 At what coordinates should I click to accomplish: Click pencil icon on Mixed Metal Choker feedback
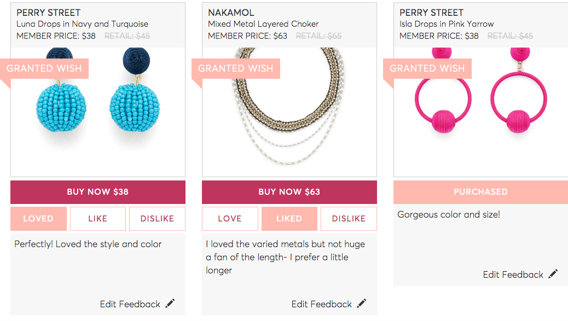pos(362,304)
